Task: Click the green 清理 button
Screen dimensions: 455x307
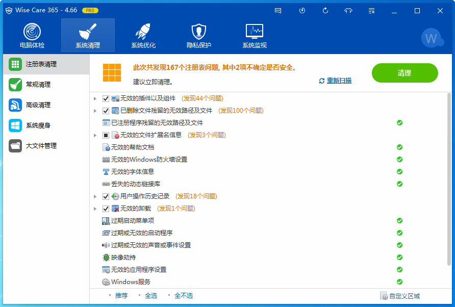Action: [405, 73]
